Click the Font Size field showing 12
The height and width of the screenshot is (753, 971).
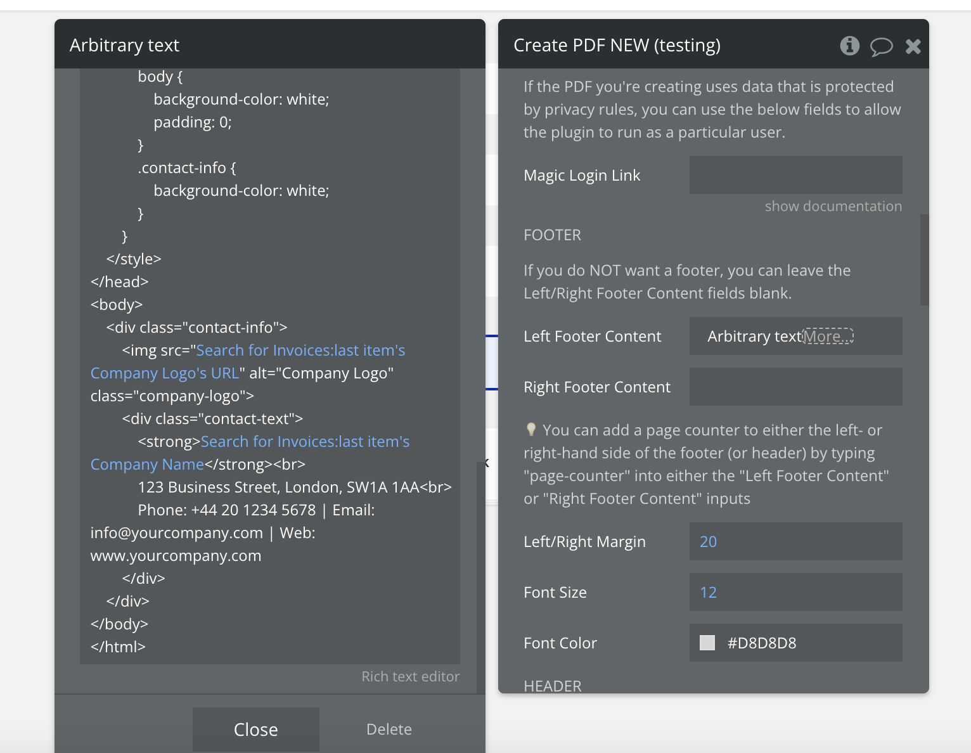click(x=795, y=592)
